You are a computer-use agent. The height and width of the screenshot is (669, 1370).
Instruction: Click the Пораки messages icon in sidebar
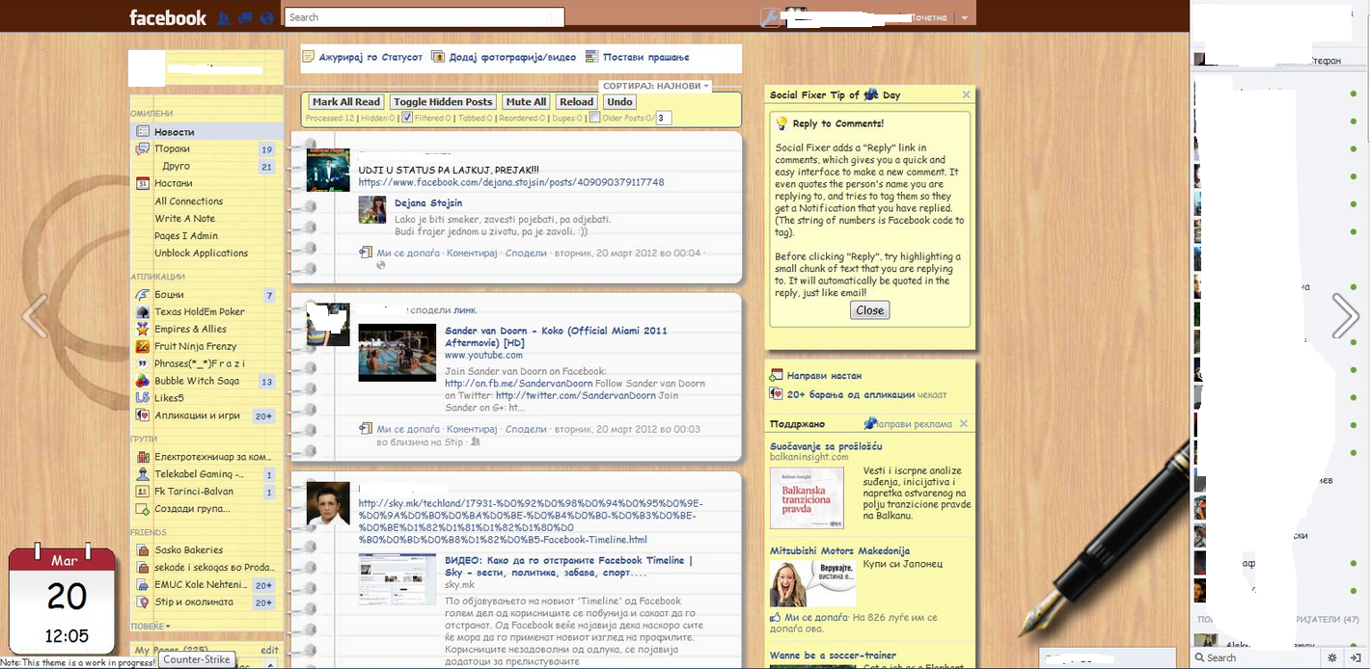[143, 148]
